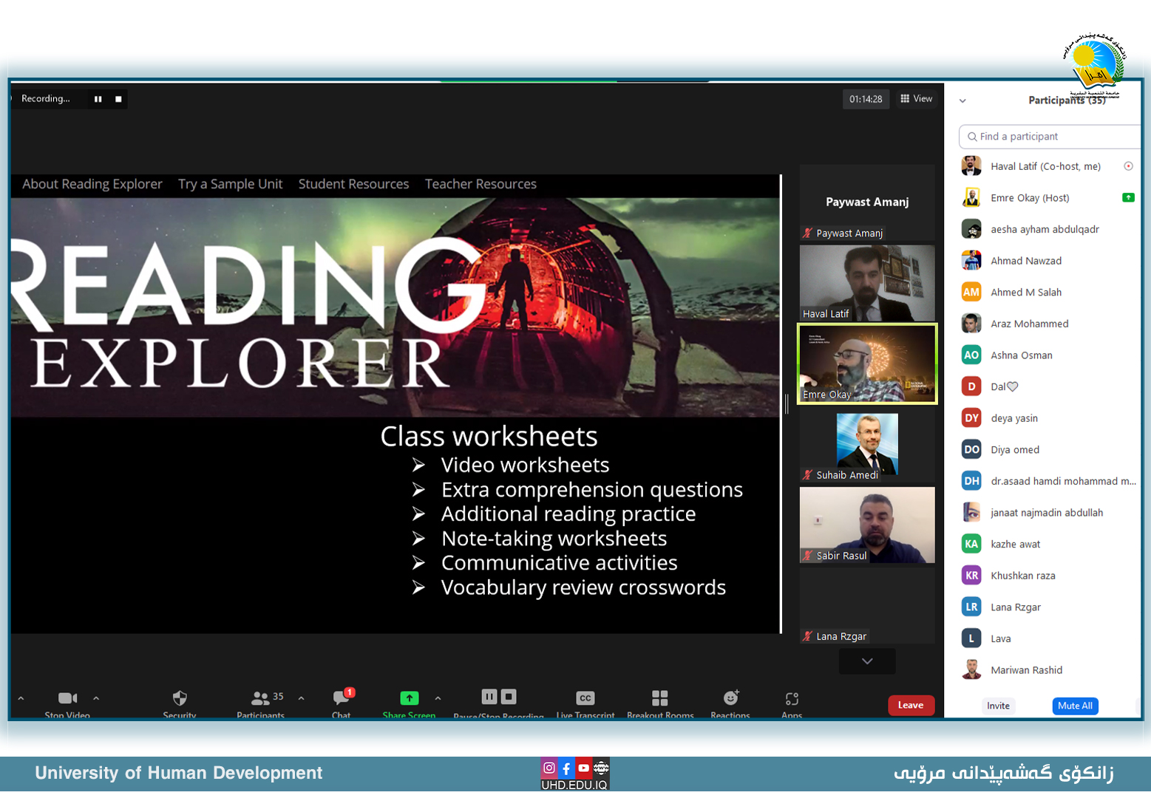Open Teacher Resources tab

pyautogui.click(x=481, y=184)
